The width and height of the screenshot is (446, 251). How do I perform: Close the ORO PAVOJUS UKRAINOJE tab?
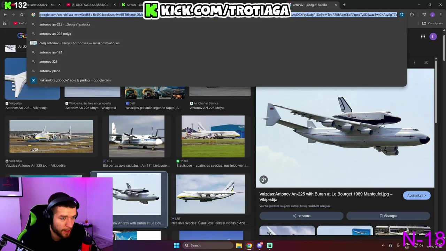115,5
